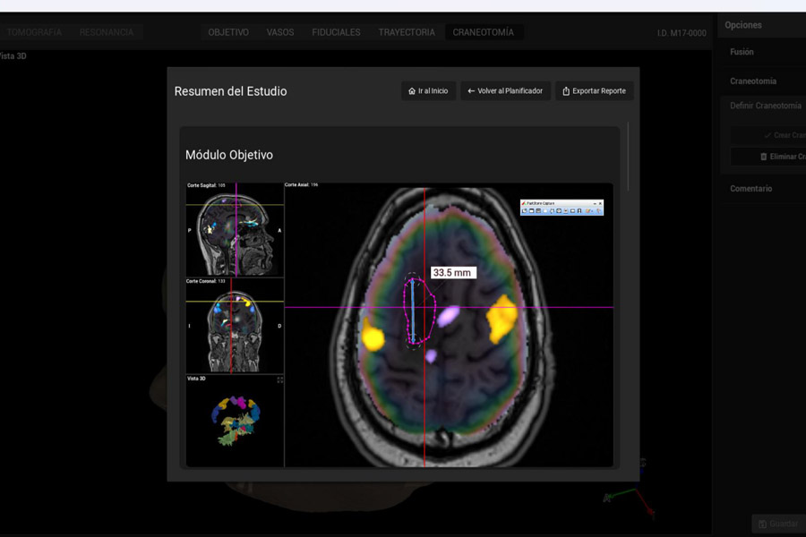Click the summary dialog vertical scrollbar

click(628, 157)
